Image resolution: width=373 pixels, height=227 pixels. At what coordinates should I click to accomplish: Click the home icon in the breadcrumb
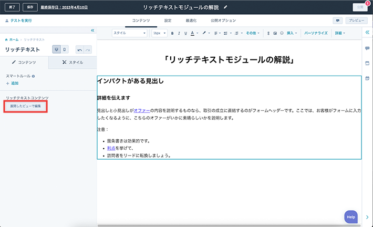[6, 39]
